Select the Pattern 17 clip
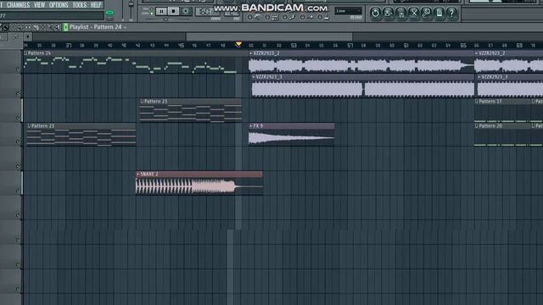Viewport: 543px width, 305px height. click(x=502, y=110)
